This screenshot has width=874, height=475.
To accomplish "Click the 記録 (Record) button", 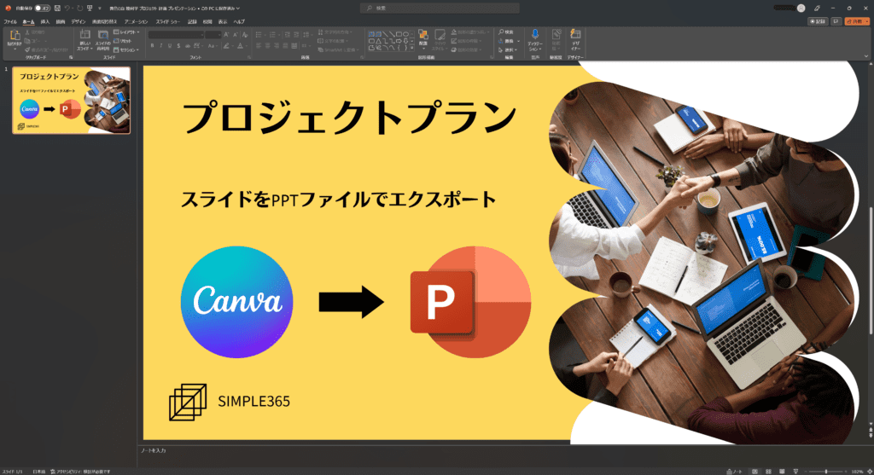I will click(x=818, y=21).
